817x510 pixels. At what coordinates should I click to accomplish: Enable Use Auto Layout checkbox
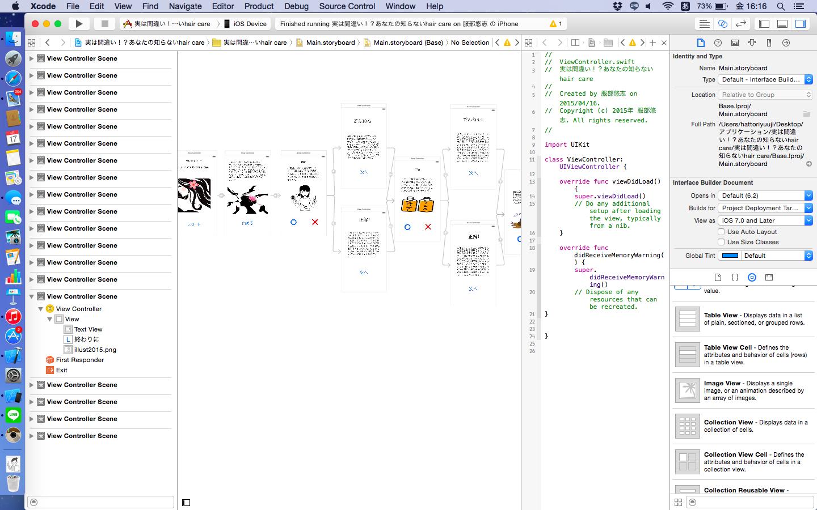(x=721, y=232)
